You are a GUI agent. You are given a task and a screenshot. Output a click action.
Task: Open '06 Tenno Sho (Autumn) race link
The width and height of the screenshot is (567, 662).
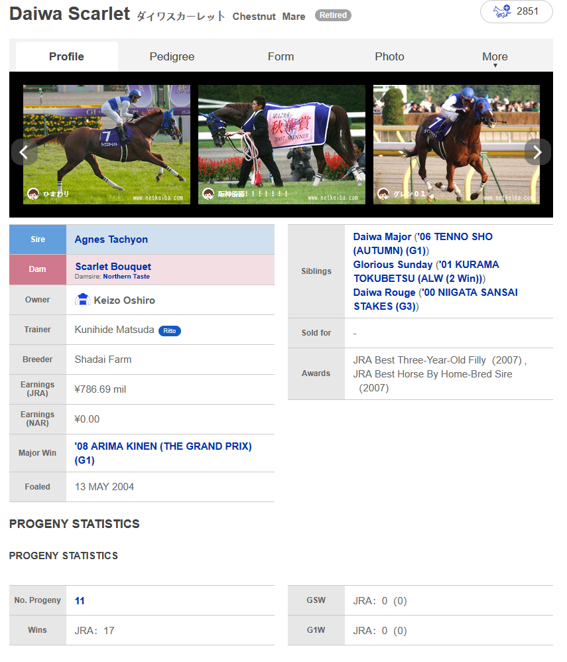click(422, 243)
